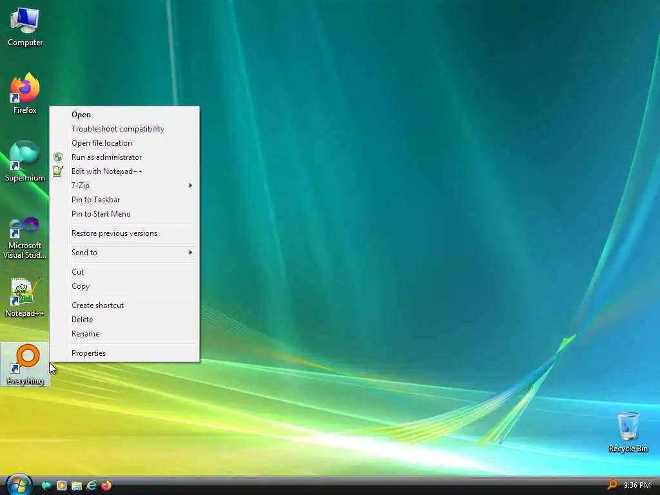660x495 pixels.
Task: Open Properties from the context menu
Action: click(124, 353)
